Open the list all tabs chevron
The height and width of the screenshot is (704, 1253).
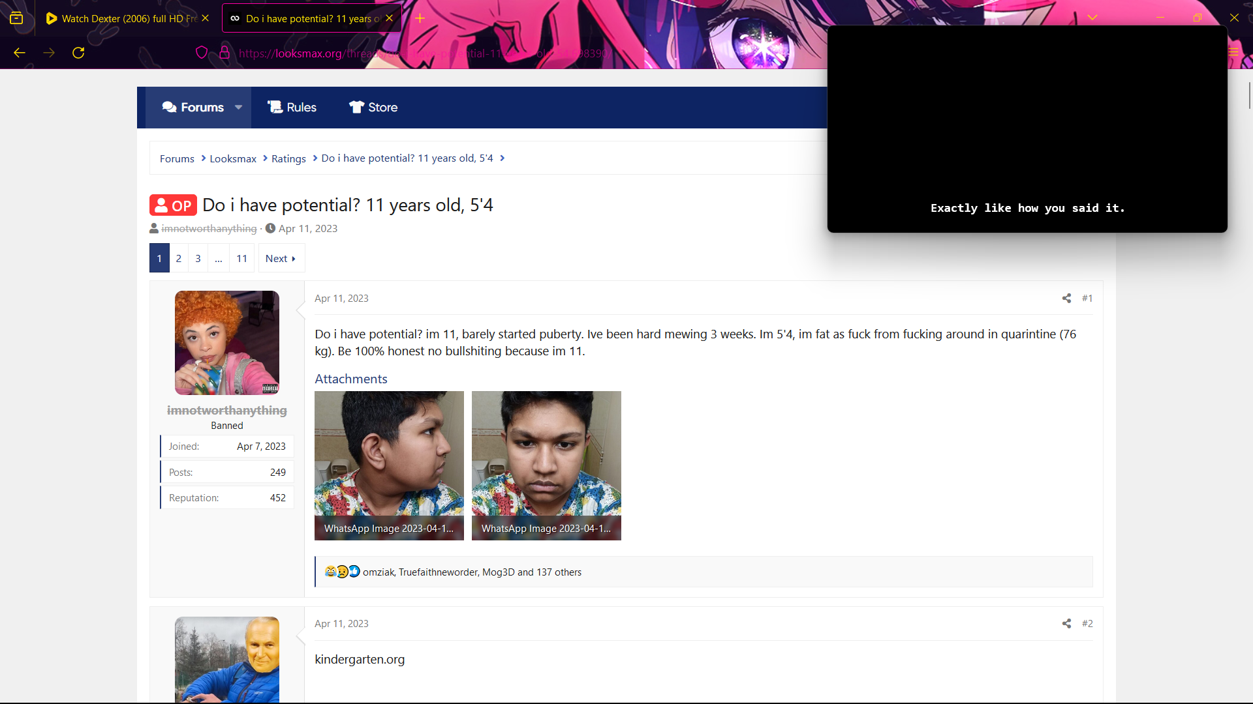click(1092, 18)
